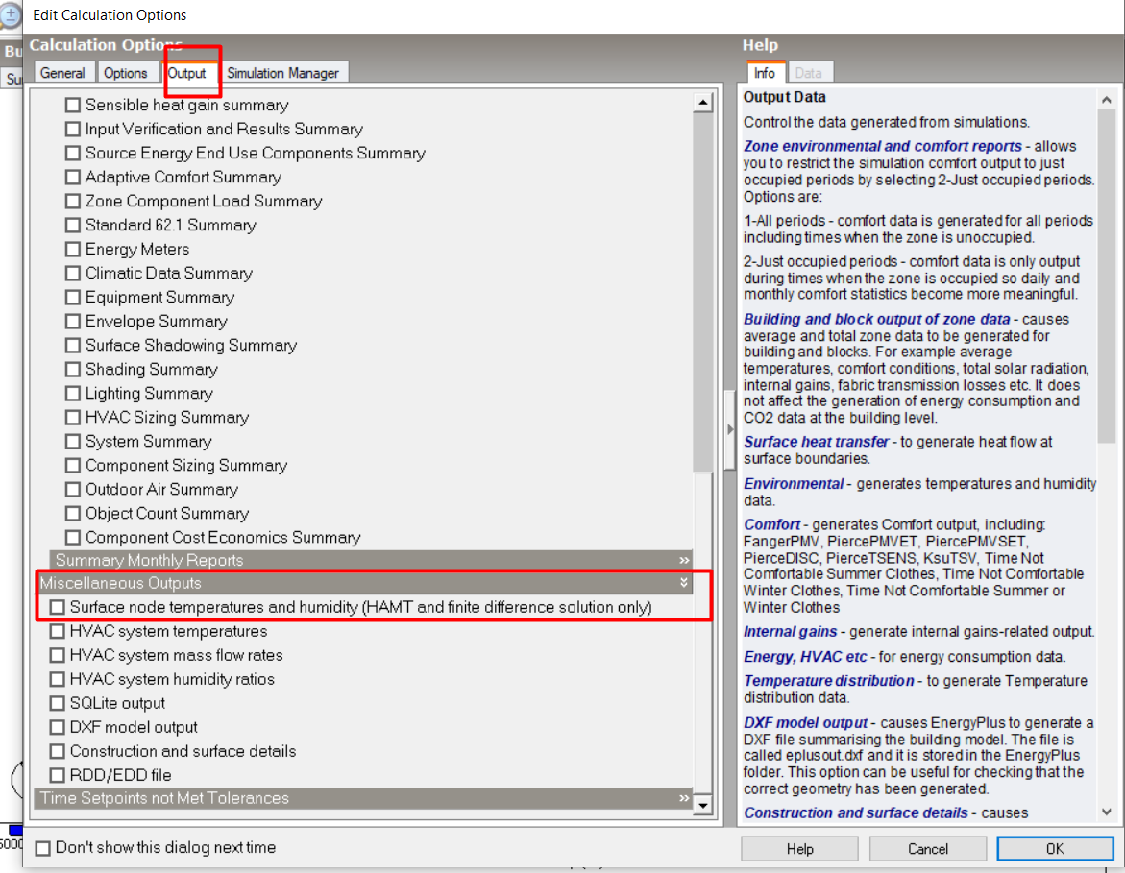Click the Help panel scroll-up arrow
This screenshot has width=1125, height=873.
coord(1107,100)
